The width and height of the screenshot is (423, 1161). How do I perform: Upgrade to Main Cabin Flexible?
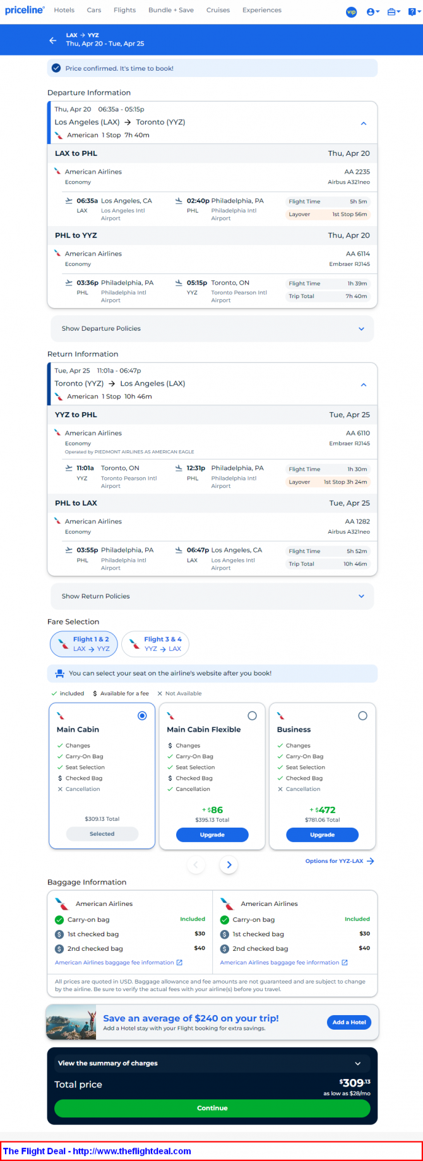pos(212,835)
